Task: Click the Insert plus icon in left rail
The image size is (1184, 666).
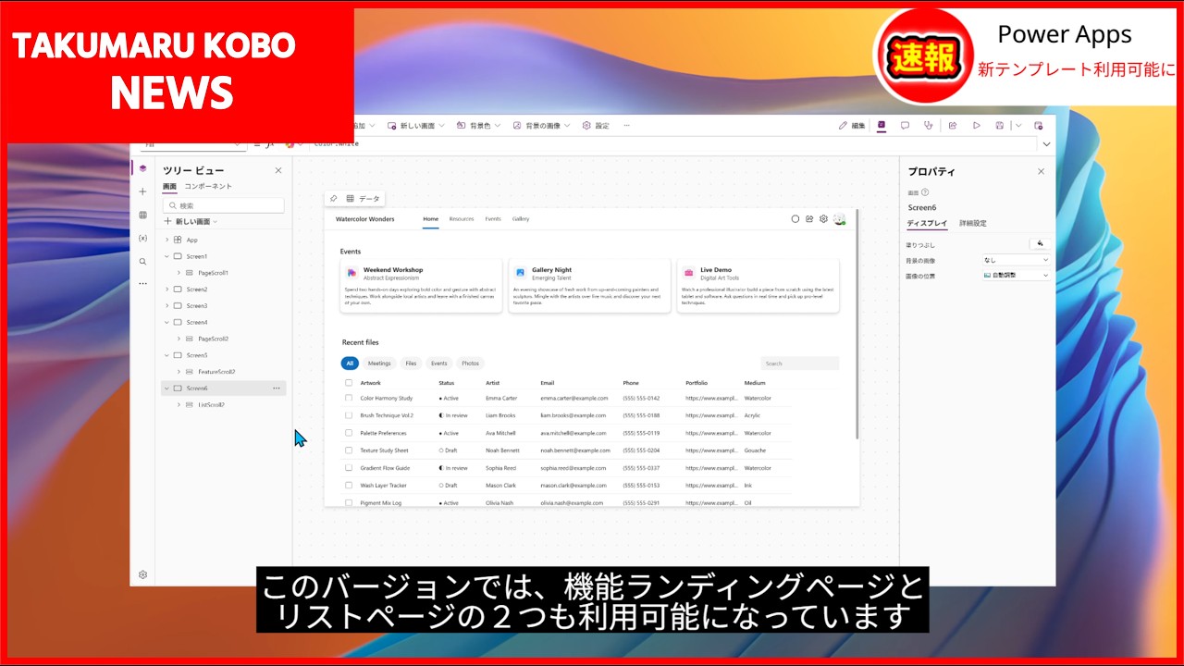Action: click(142, 191)
